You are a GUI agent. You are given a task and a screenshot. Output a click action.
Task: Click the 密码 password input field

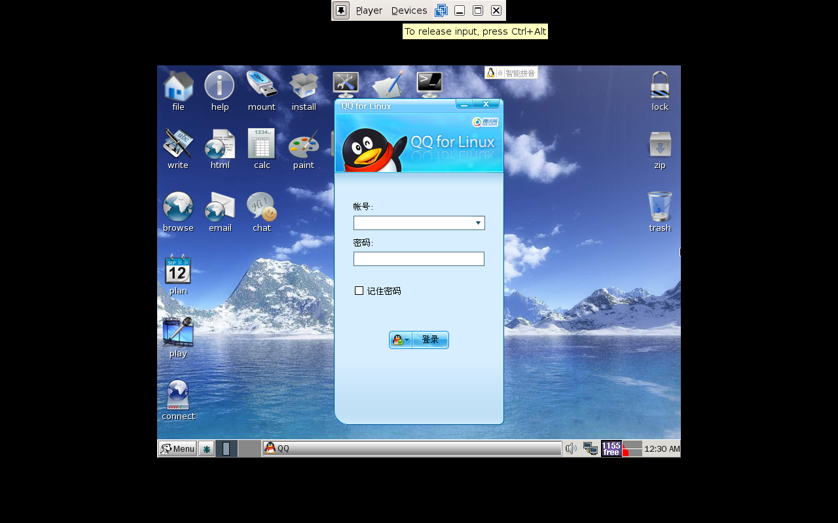point(419,259)
